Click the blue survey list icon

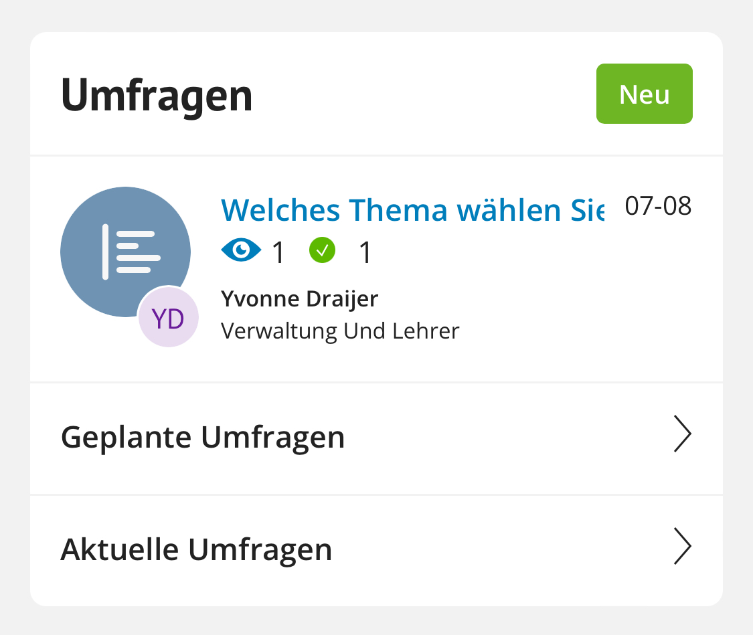coord(125,252)
